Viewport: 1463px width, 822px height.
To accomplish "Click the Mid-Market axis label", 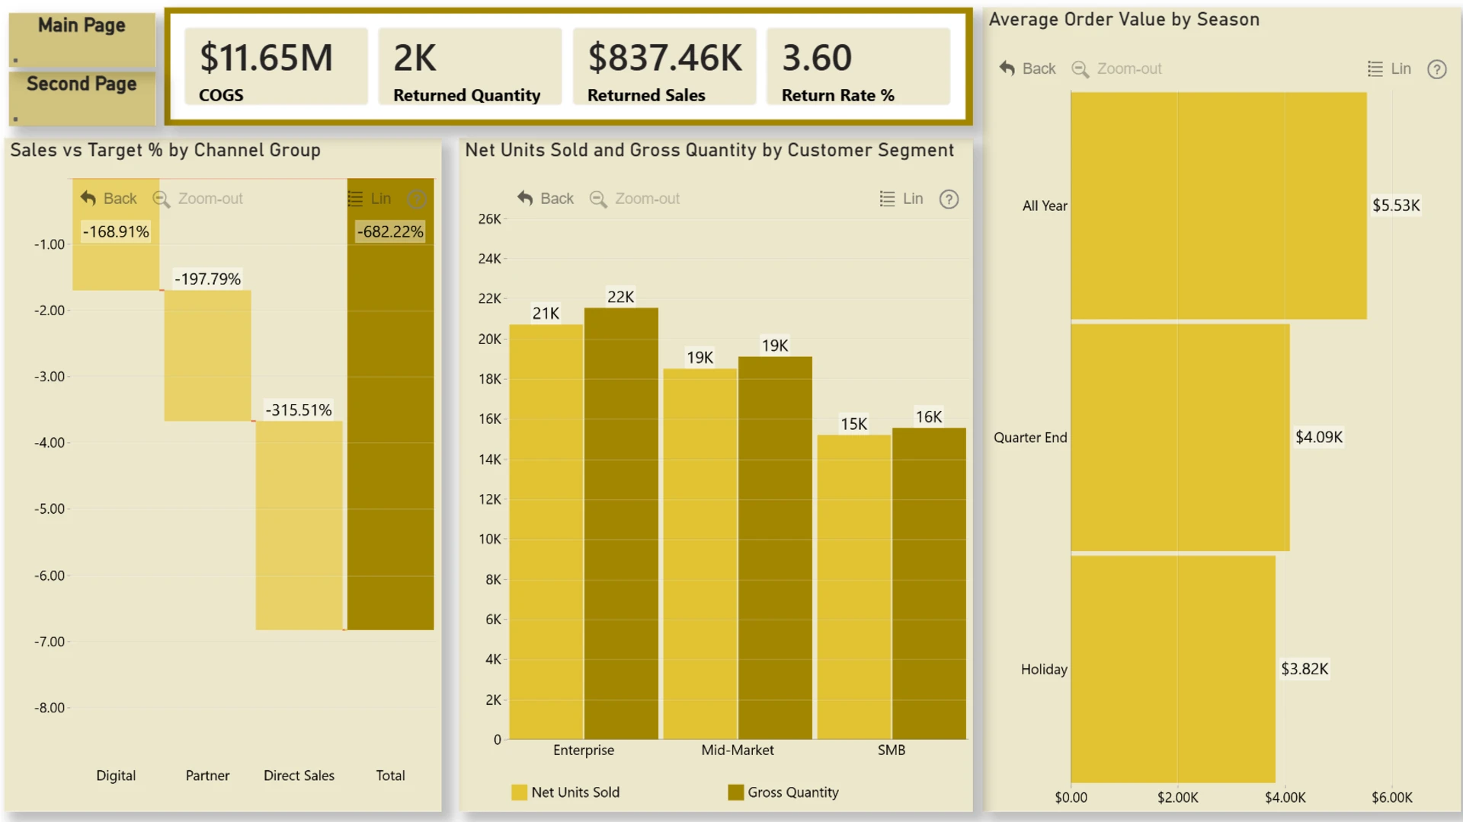I will coord(738,750).
